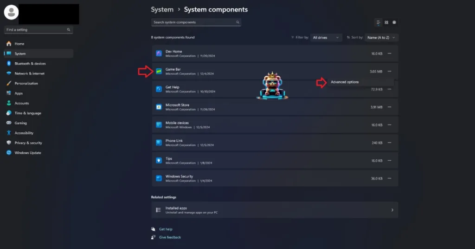475x249 pixels.
Task: Select Advanced options in the context menu
Action: click(x=345, y=82)
